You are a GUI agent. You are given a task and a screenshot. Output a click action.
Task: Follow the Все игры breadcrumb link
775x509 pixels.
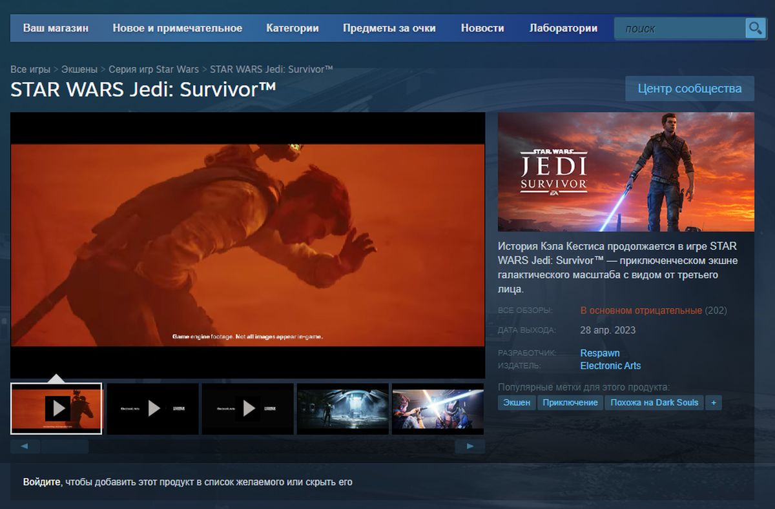click(x=30, y=69)
